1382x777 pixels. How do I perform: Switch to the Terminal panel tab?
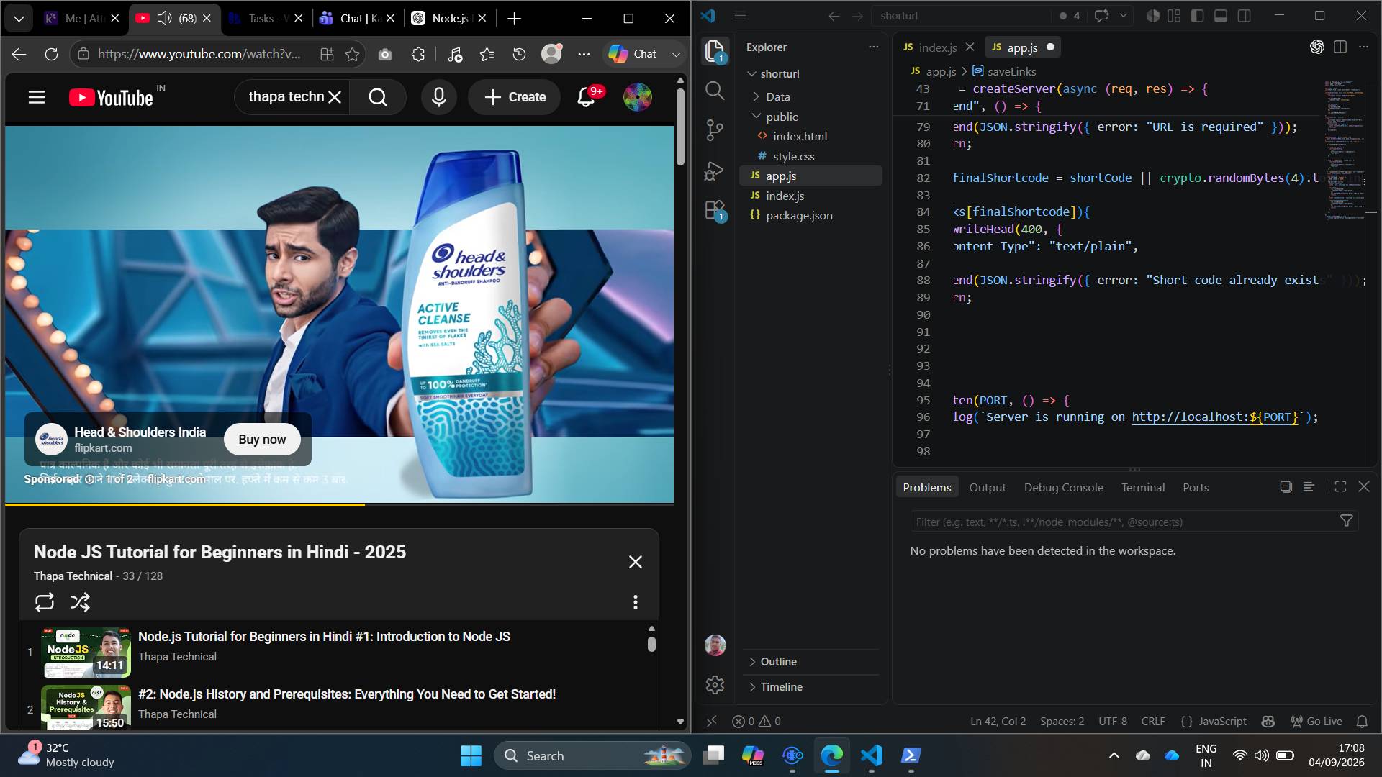point(1142,488)
